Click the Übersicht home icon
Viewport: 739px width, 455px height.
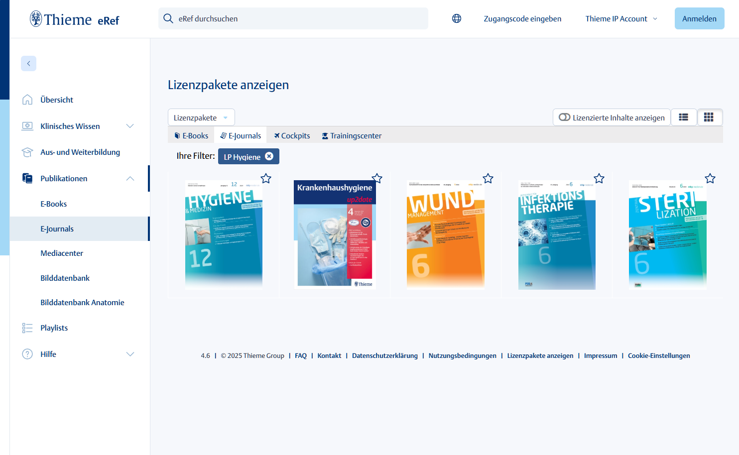point(27,100)
